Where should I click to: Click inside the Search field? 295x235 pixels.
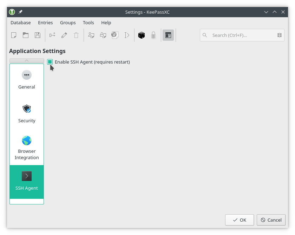(x=239, y=35)
